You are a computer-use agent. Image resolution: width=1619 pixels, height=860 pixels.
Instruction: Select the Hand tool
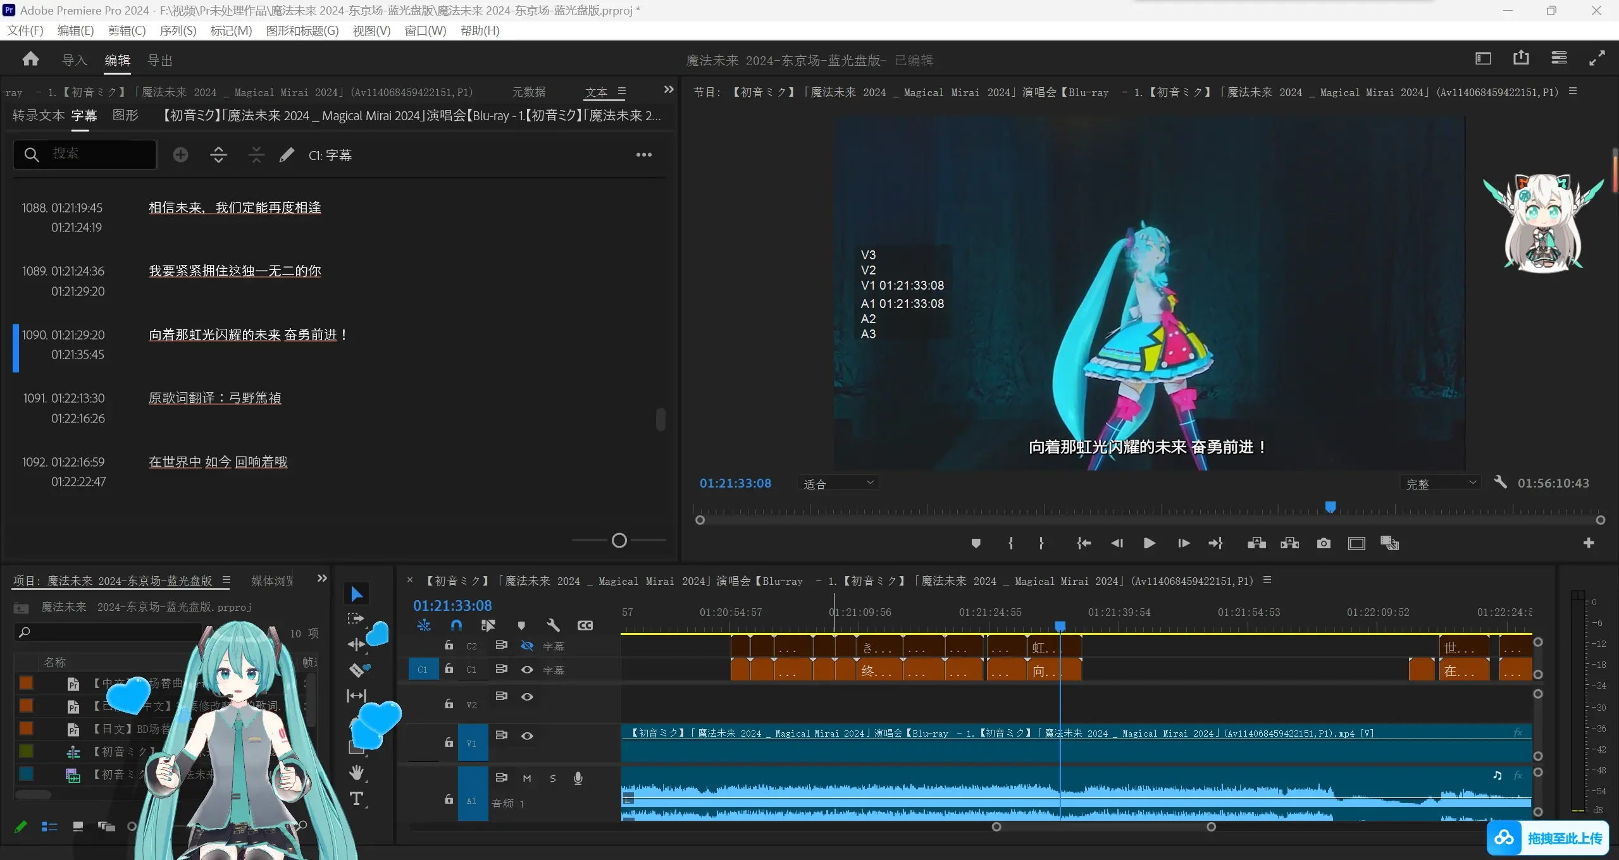(x=357, y=773)
